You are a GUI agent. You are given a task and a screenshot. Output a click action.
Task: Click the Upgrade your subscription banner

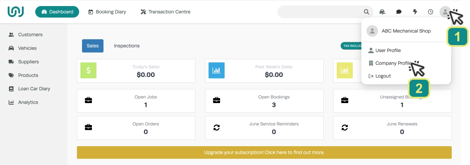coord(264,153)
